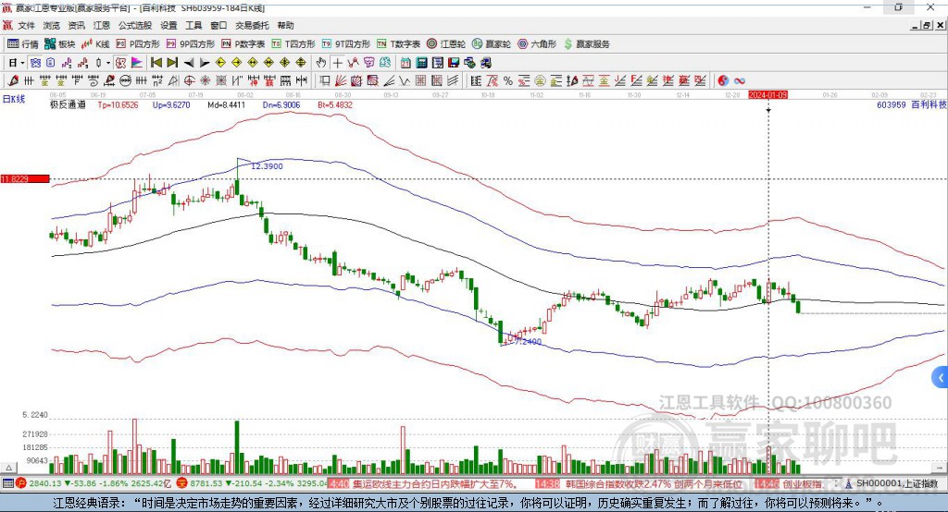The height and width of the screenshot is (512, 948).
Task: Select the hand pan tool
Action: click(321, 63)
